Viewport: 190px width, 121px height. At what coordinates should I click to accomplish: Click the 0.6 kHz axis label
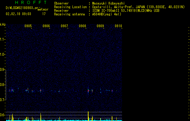coord(2,115)
